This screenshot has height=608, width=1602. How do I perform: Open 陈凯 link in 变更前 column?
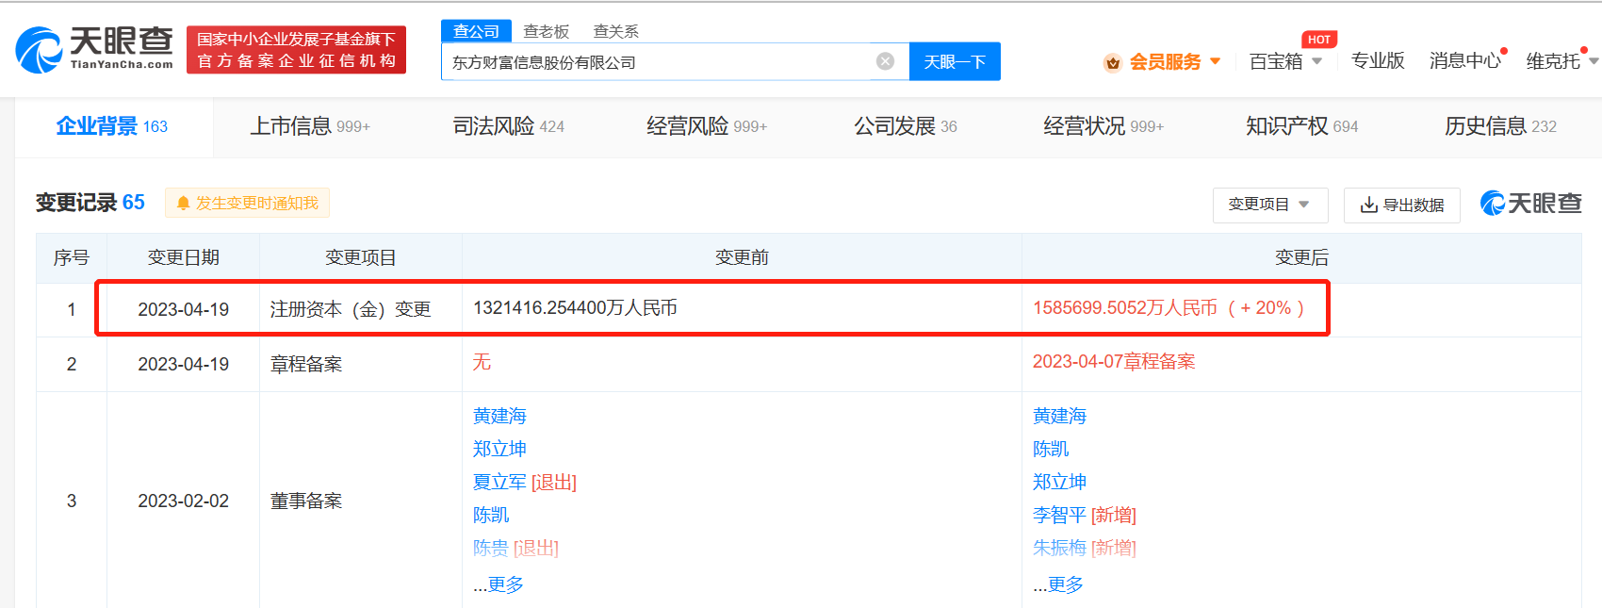(x=491, y=515)
